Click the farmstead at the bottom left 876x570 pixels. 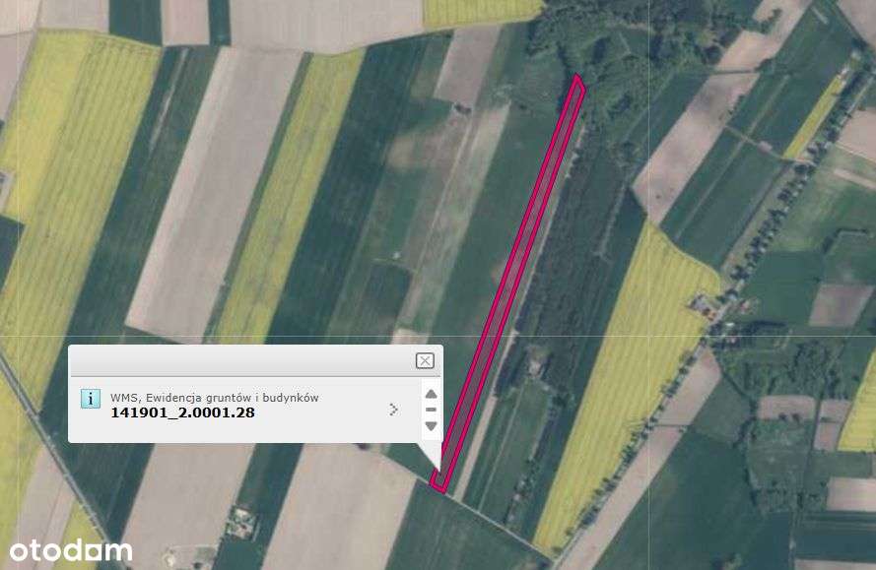(x=242, y=524)
